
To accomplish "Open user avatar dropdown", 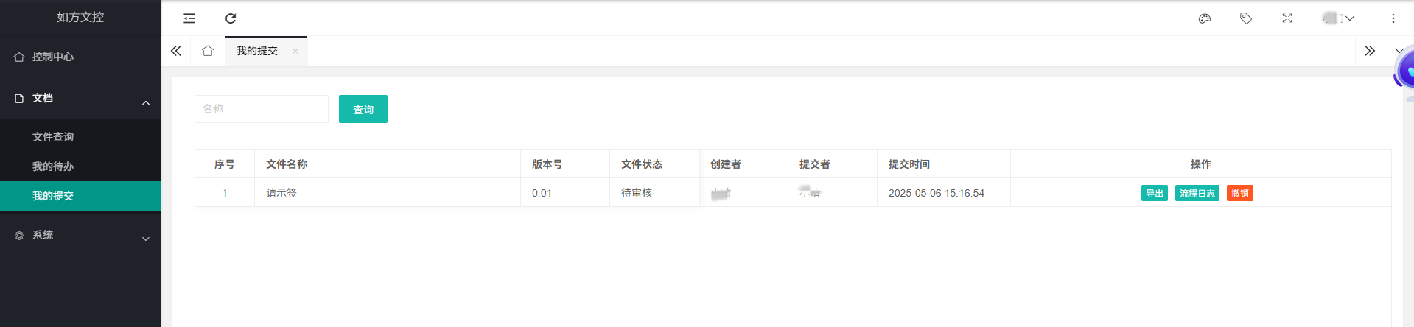I will coord(1338,18).
